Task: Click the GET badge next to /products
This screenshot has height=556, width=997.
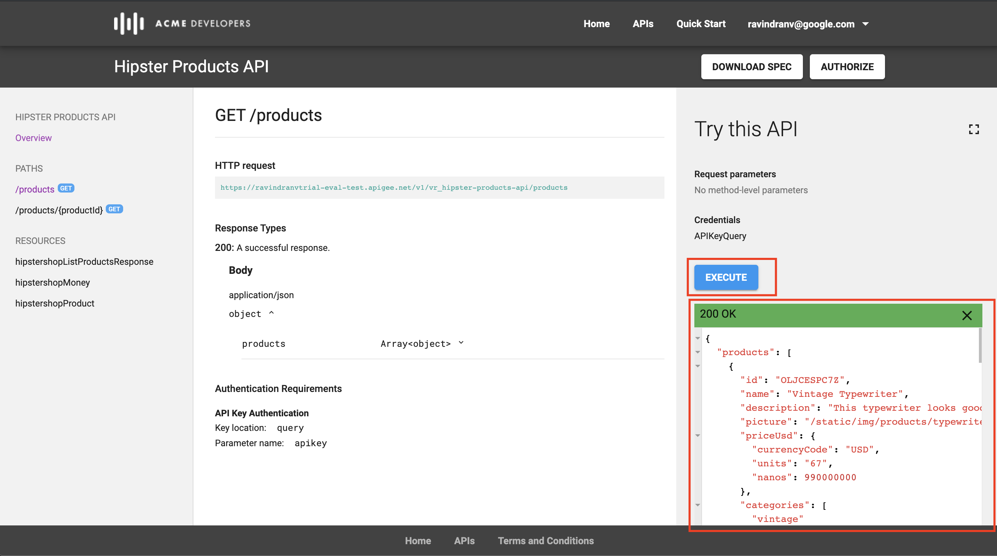Action: [66, 188]
